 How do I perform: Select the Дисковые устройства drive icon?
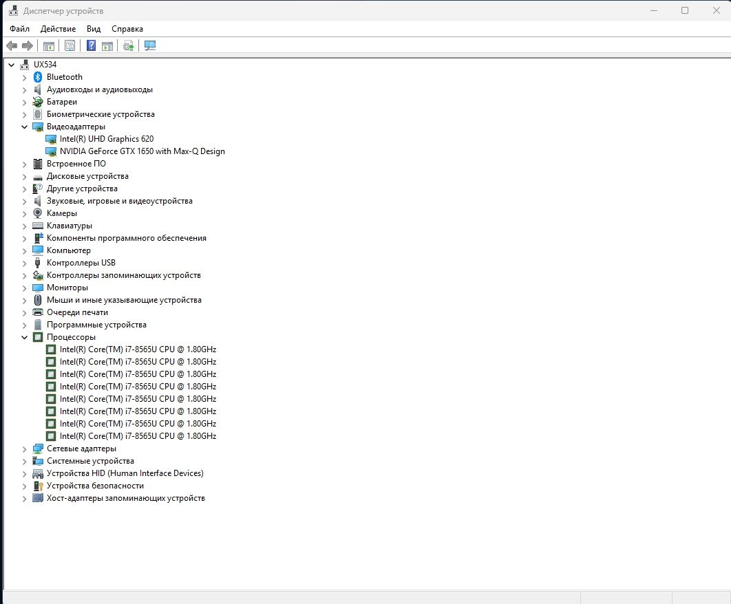click(38, 176)
